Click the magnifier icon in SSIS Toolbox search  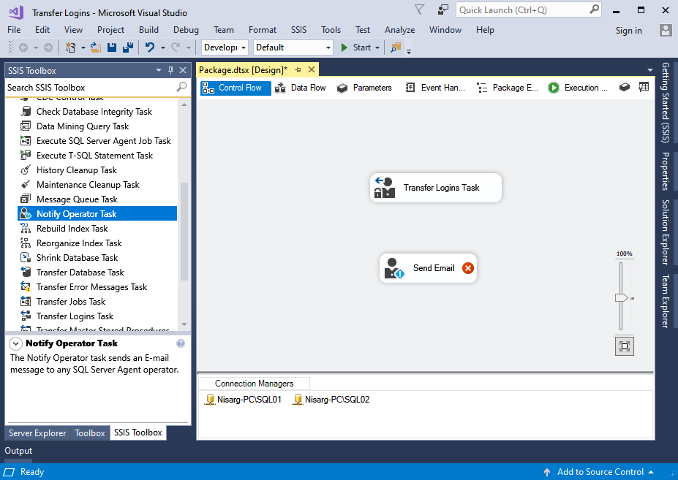pos(181,87)
